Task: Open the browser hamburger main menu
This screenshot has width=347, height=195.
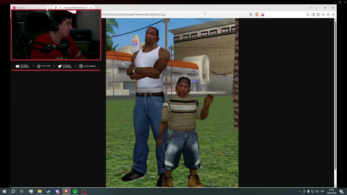Action: (x=333, y=15)
